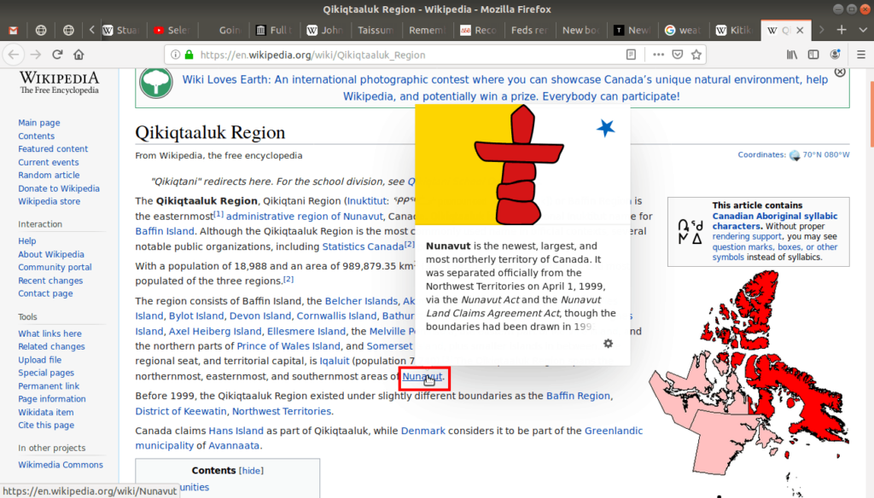Open 'Canadian Aboriginal syllabic characters' link
The height and width of the screenshot is (498, 874).
pos(775,221)
